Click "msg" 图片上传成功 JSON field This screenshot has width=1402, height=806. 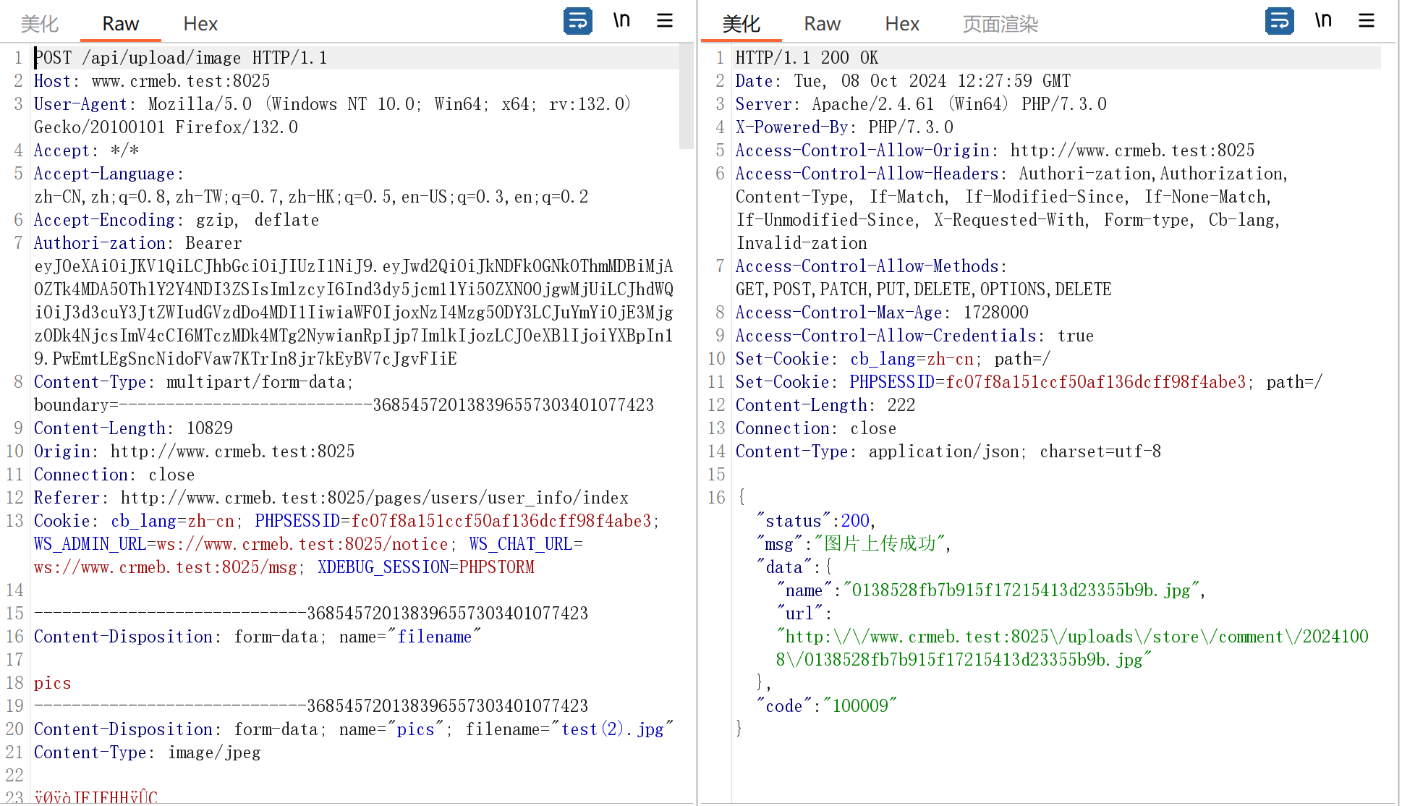854,544
